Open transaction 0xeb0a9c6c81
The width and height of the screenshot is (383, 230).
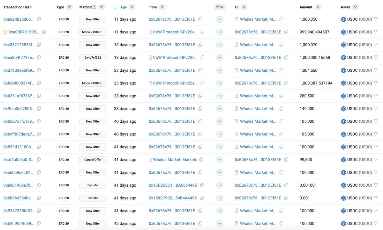pyautogui.click(x=19, y=172)
